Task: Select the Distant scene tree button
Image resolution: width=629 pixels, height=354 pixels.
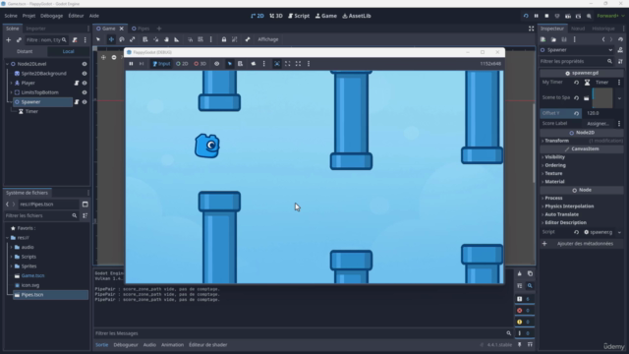Action: 25,51
